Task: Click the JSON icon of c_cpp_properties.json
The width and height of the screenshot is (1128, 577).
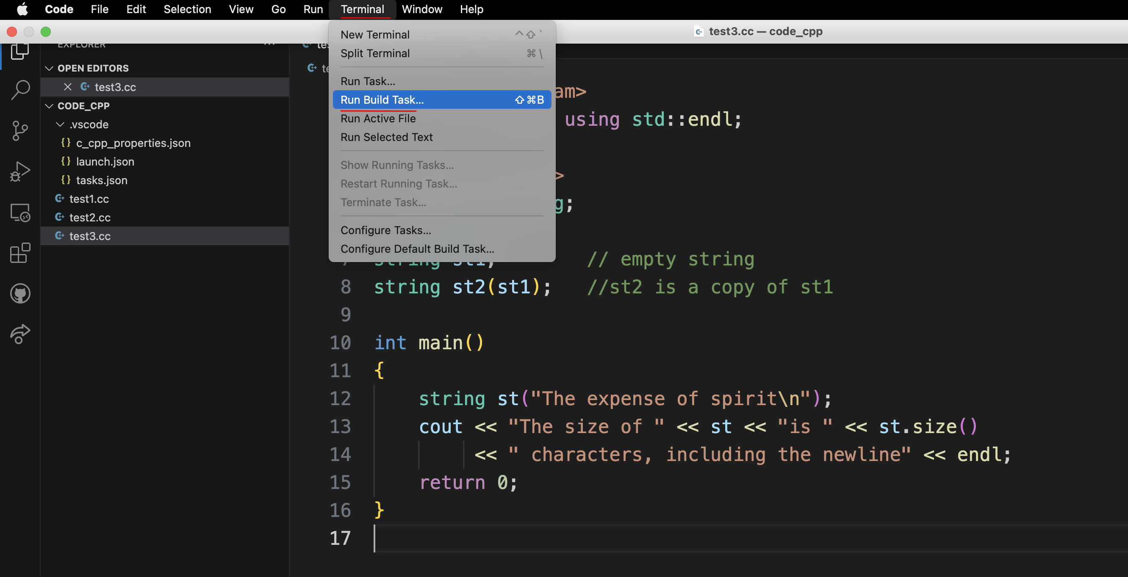Action: (x=66, y=143)
